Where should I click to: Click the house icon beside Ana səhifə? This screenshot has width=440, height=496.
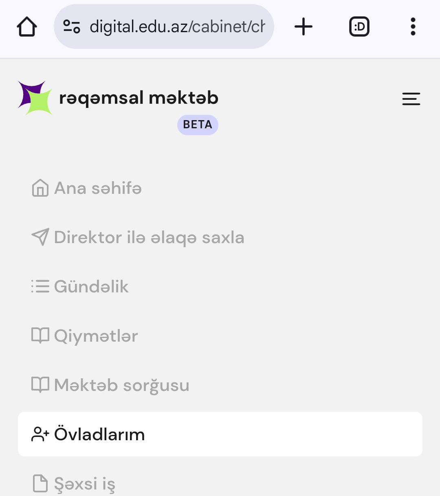[x=40, y=189]
